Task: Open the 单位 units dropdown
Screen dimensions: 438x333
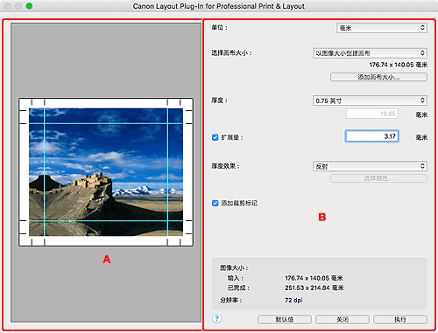Action: coord(382,28)
